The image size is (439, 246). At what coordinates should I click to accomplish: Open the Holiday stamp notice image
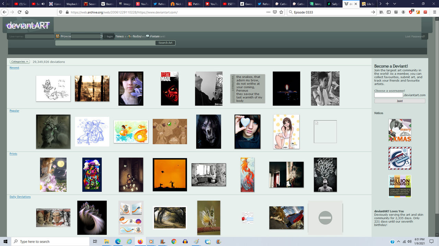(400, 158)
